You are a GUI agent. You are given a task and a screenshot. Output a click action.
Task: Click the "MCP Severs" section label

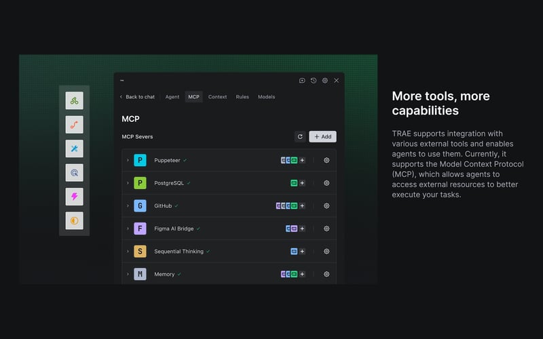(x=137, y=137)
